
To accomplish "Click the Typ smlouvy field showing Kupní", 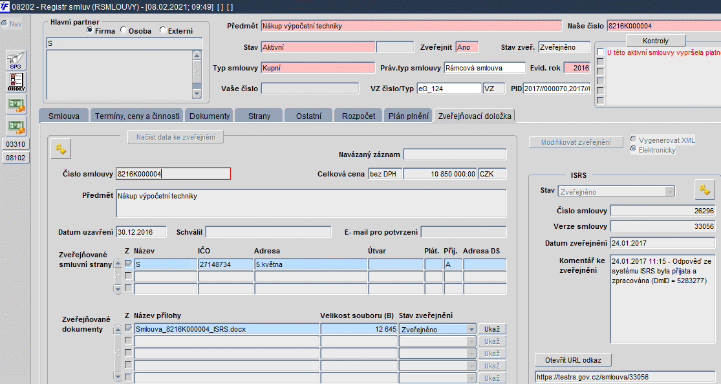I will (317, 68).
